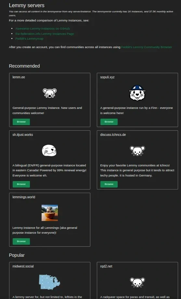Click the discuss.tchncs.de mouse logo
The width and height of the screenshot is (181, 299).
point(137,151)
